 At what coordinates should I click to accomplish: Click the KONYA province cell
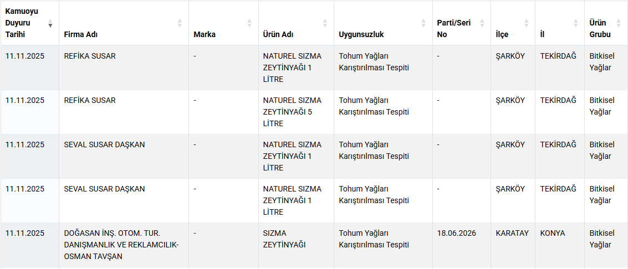click(x=553, y=233)
